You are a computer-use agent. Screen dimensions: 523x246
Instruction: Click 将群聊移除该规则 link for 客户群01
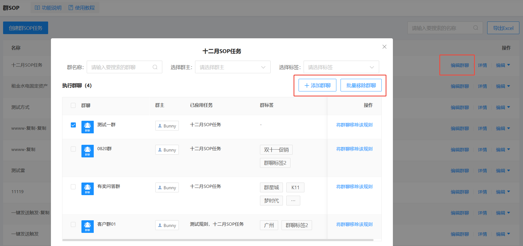tap(354, 224)
